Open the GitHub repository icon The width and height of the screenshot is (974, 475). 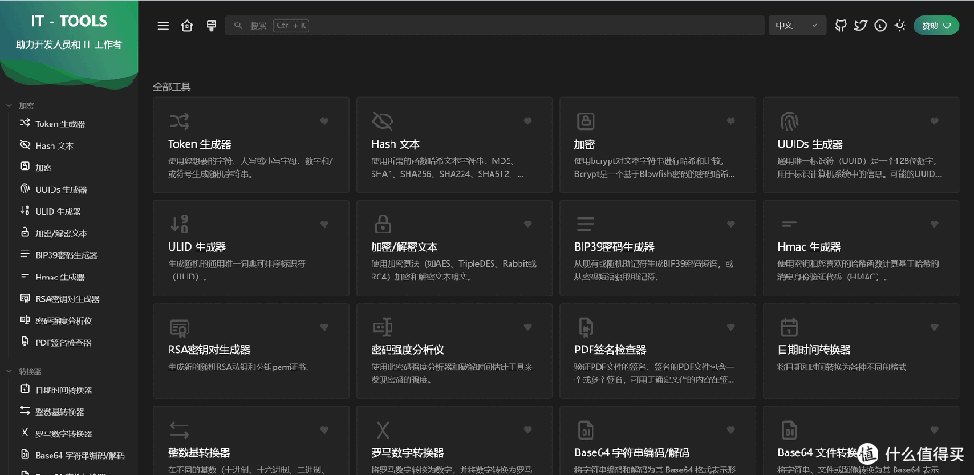(841, 25)
